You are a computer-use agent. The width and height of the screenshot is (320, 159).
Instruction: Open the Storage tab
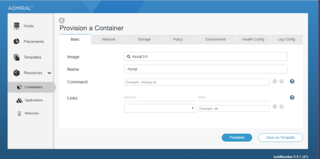tap(144, 40)
